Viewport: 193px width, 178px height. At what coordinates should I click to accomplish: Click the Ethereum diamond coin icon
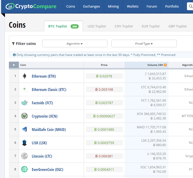click(x=25, y=76)
